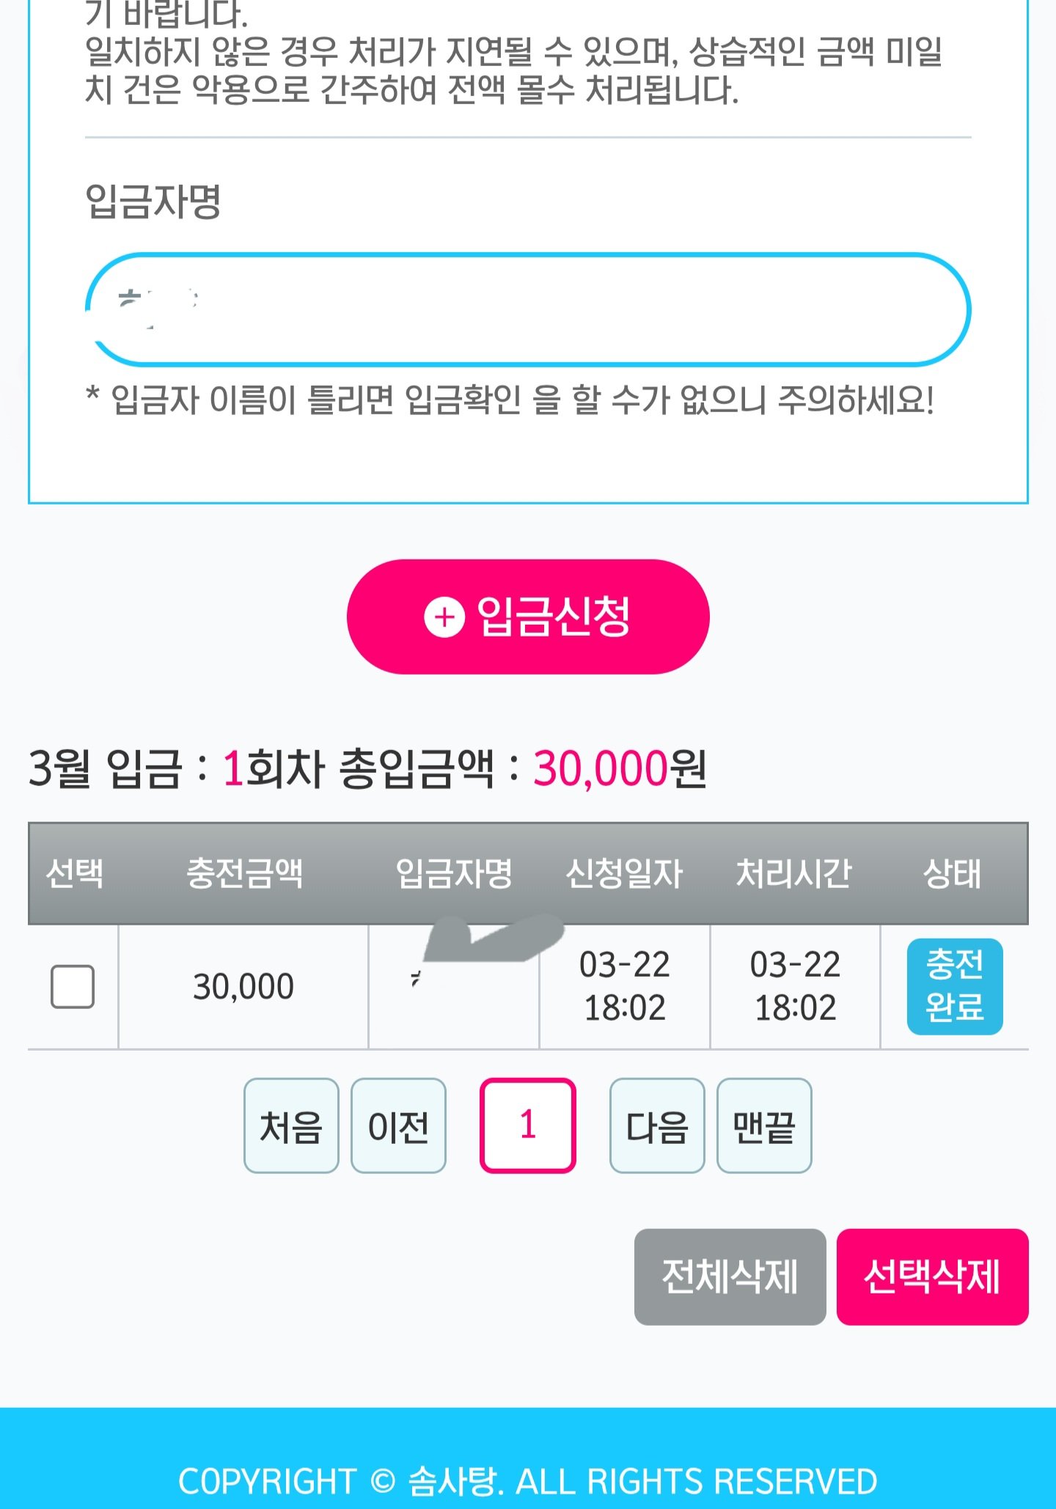
Task: Click the 신청일자 column header
Action: 624,873
